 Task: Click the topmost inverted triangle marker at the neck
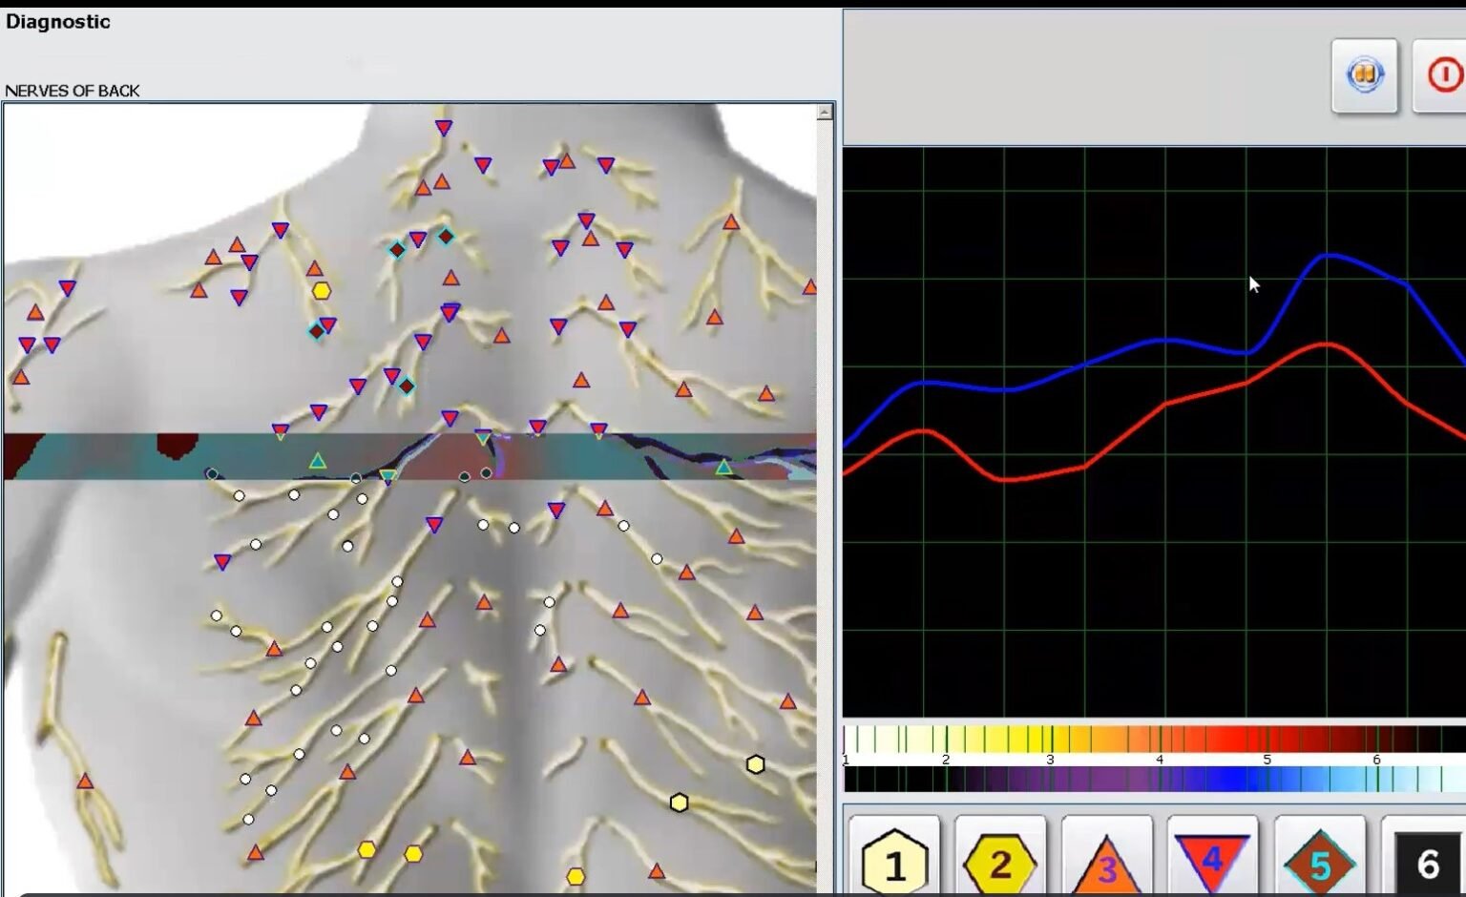[444, 127]
